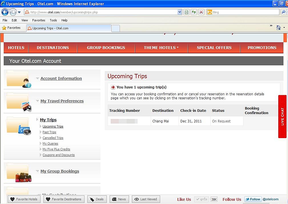Click the Favorite Hotels button
288x204 pixels.
[24, 199]
